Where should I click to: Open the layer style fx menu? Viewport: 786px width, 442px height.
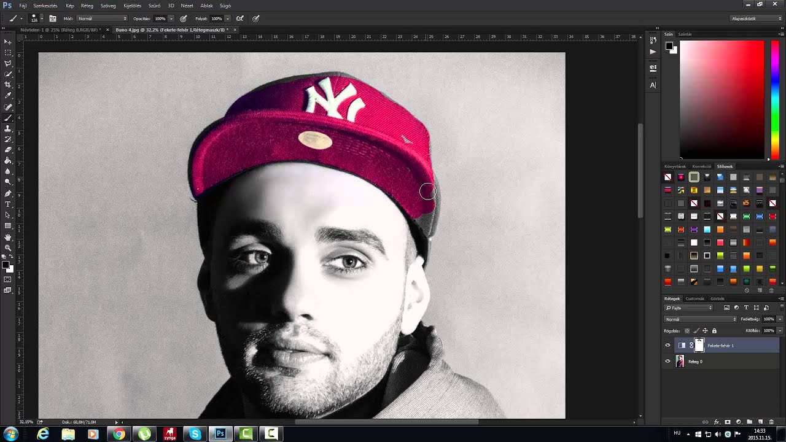[717, 422]
